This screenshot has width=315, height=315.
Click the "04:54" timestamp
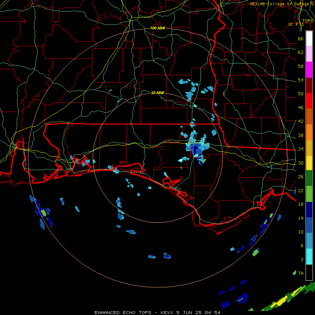(x=212, y=313)
